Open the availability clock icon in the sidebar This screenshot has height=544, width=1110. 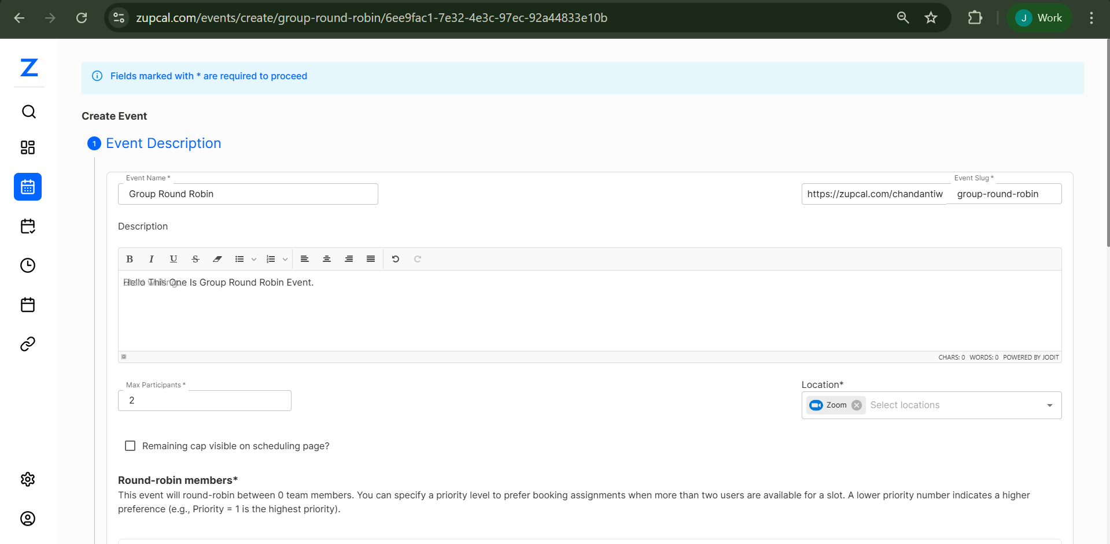tap(28, 265)
